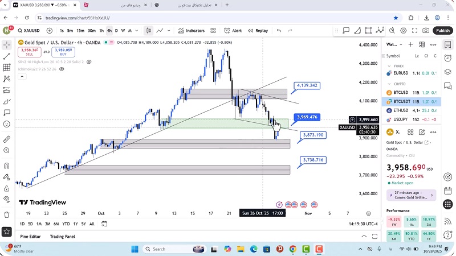The image size is (456, 256).
Task: Take a chart snapshot with camera icon
Action: [x=426, y=31]
